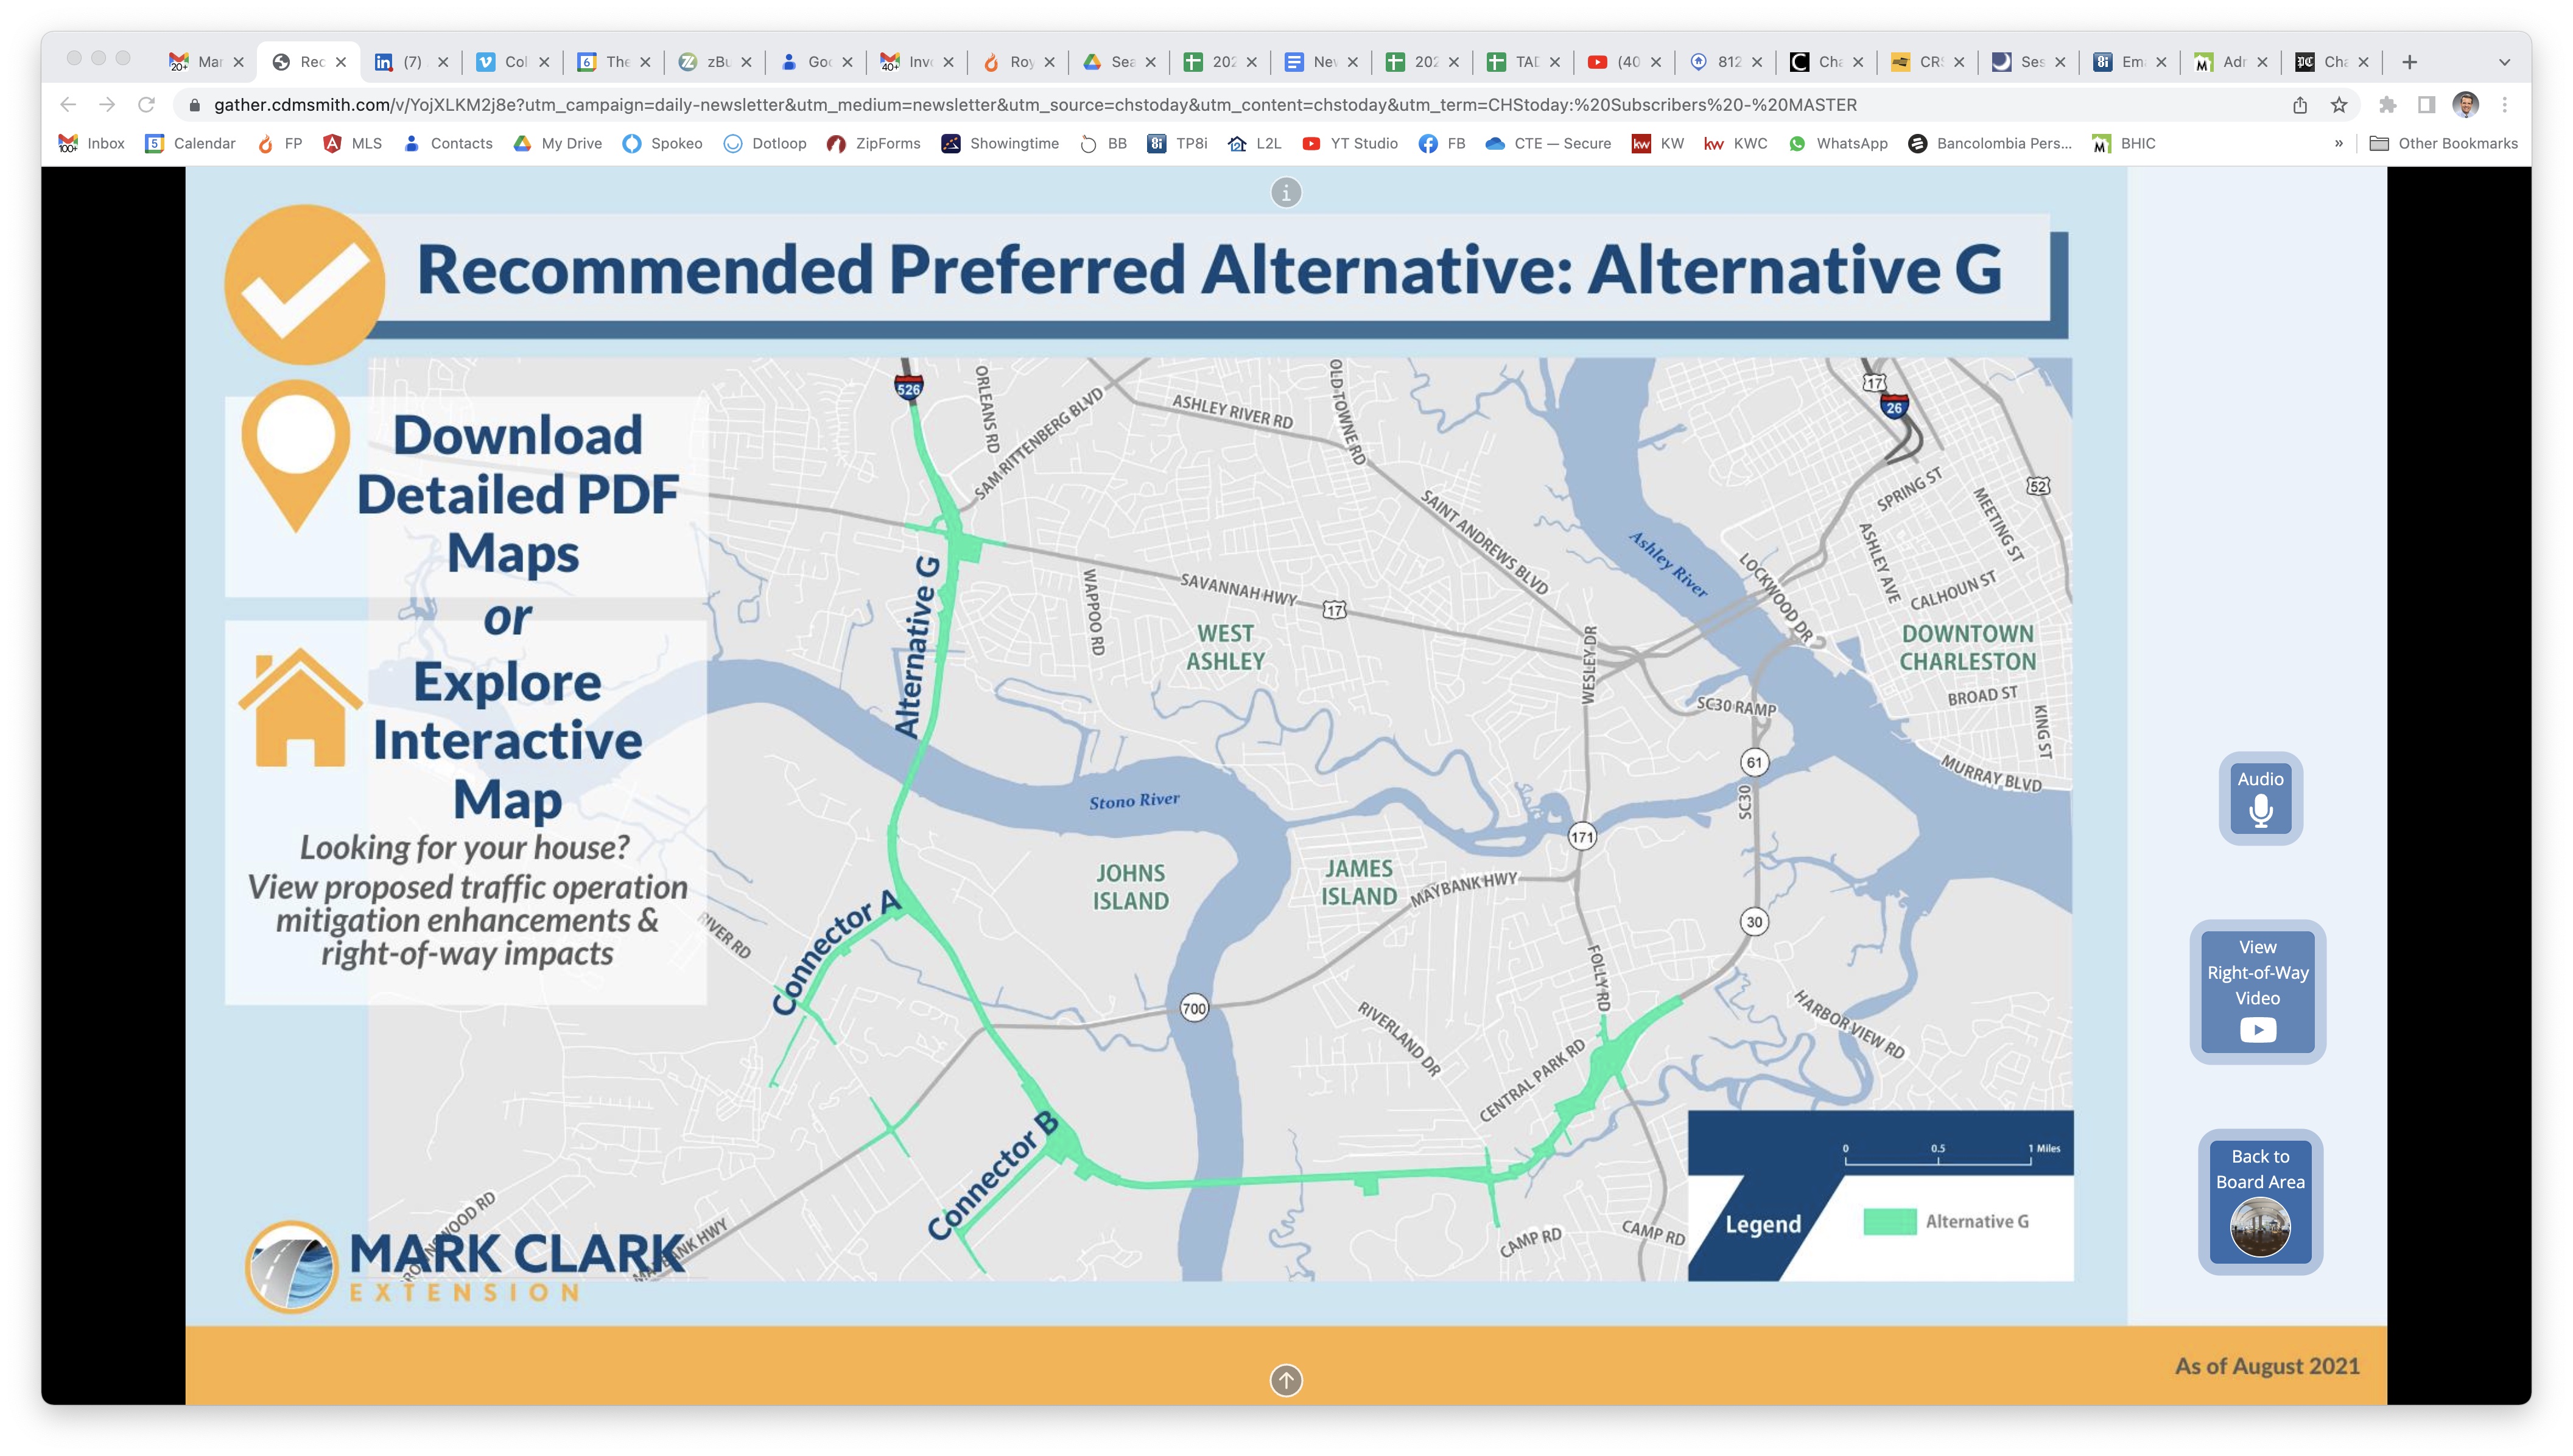
Task: Open the FB bookmark
Action: pos(1441,144)
